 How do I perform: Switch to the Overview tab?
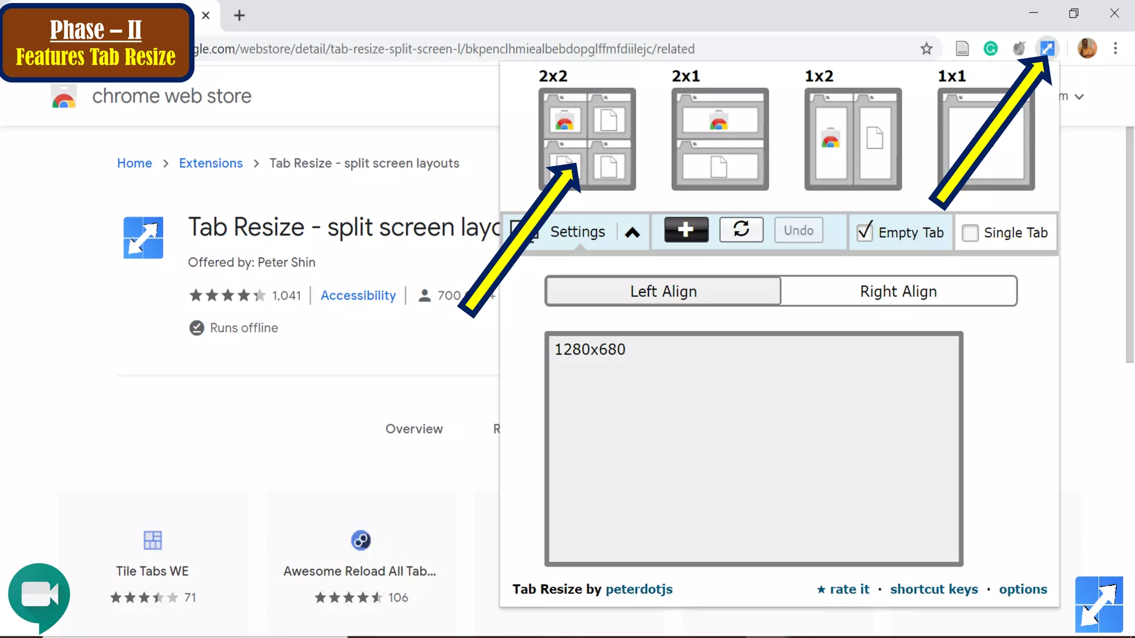414,429
